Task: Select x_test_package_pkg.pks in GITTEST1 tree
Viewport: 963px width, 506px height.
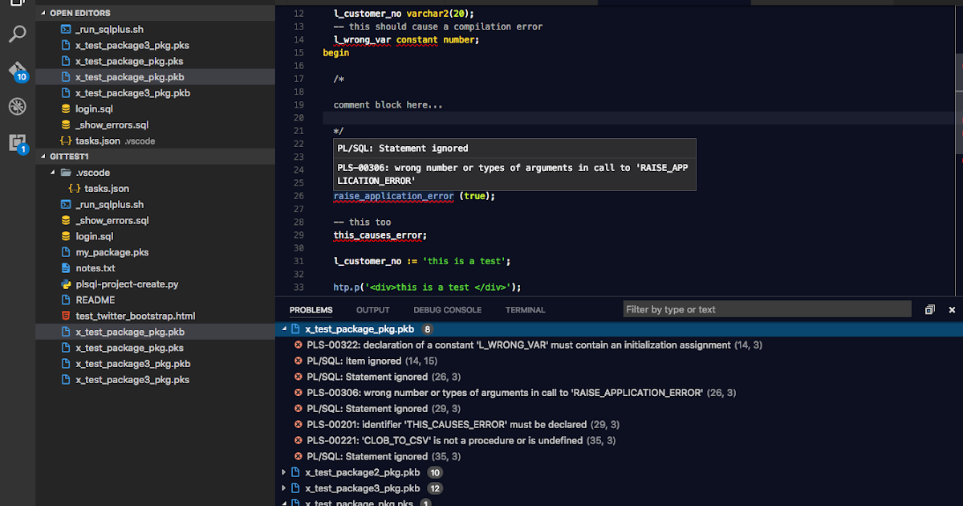Action: coord(155,348)
